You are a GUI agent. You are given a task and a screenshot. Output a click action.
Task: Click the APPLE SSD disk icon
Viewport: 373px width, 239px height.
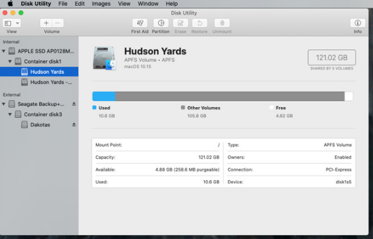(x=11, y=51)
